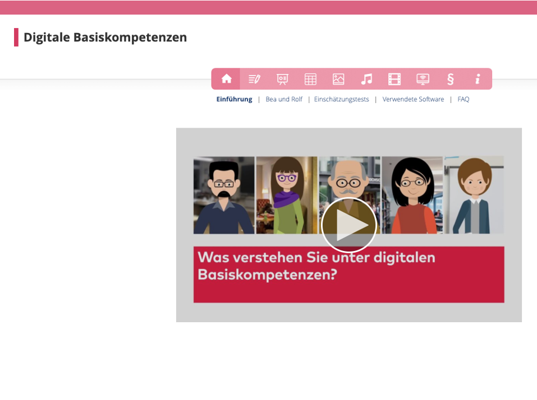Open the music note audio module icon
The image size is (537, 400).
366,79
